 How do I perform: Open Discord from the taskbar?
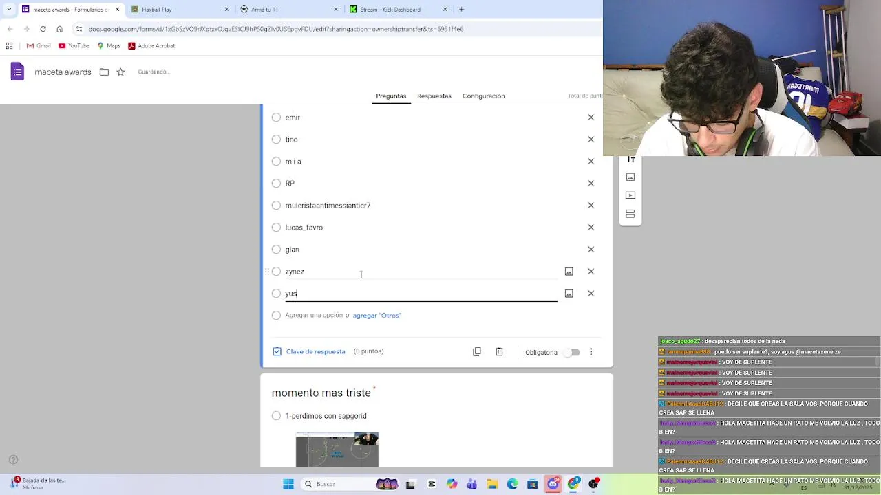553,484
